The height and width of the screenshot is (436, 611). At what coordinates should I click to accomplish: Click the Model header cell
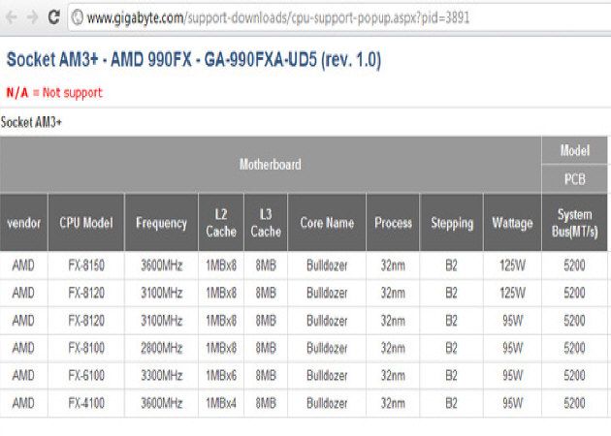pos(575,151)
